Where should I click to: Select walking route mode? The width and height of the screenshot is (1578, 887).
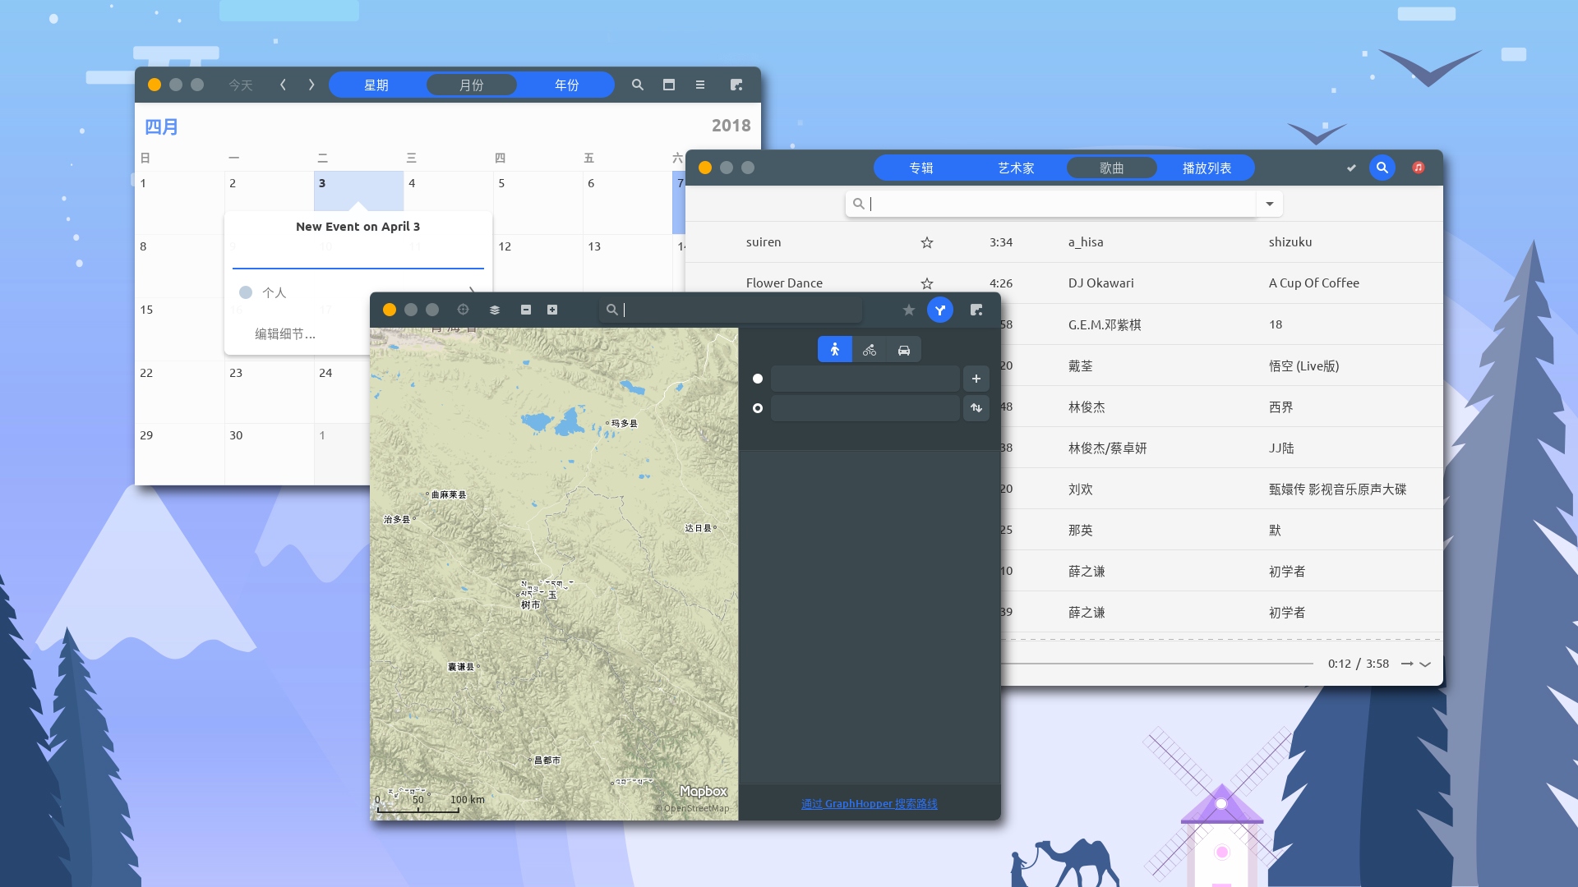coord(835,350)
